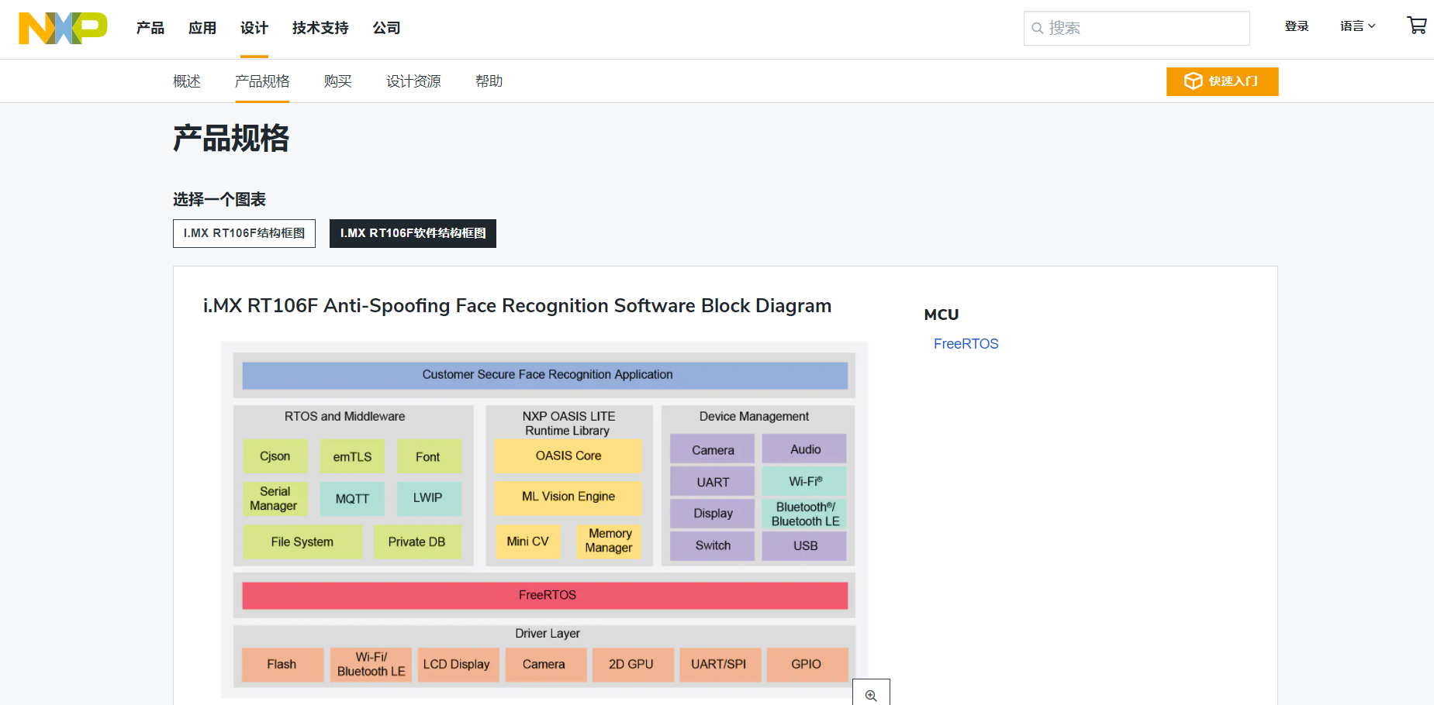Click the magnifier icon in the search box

1037,28
